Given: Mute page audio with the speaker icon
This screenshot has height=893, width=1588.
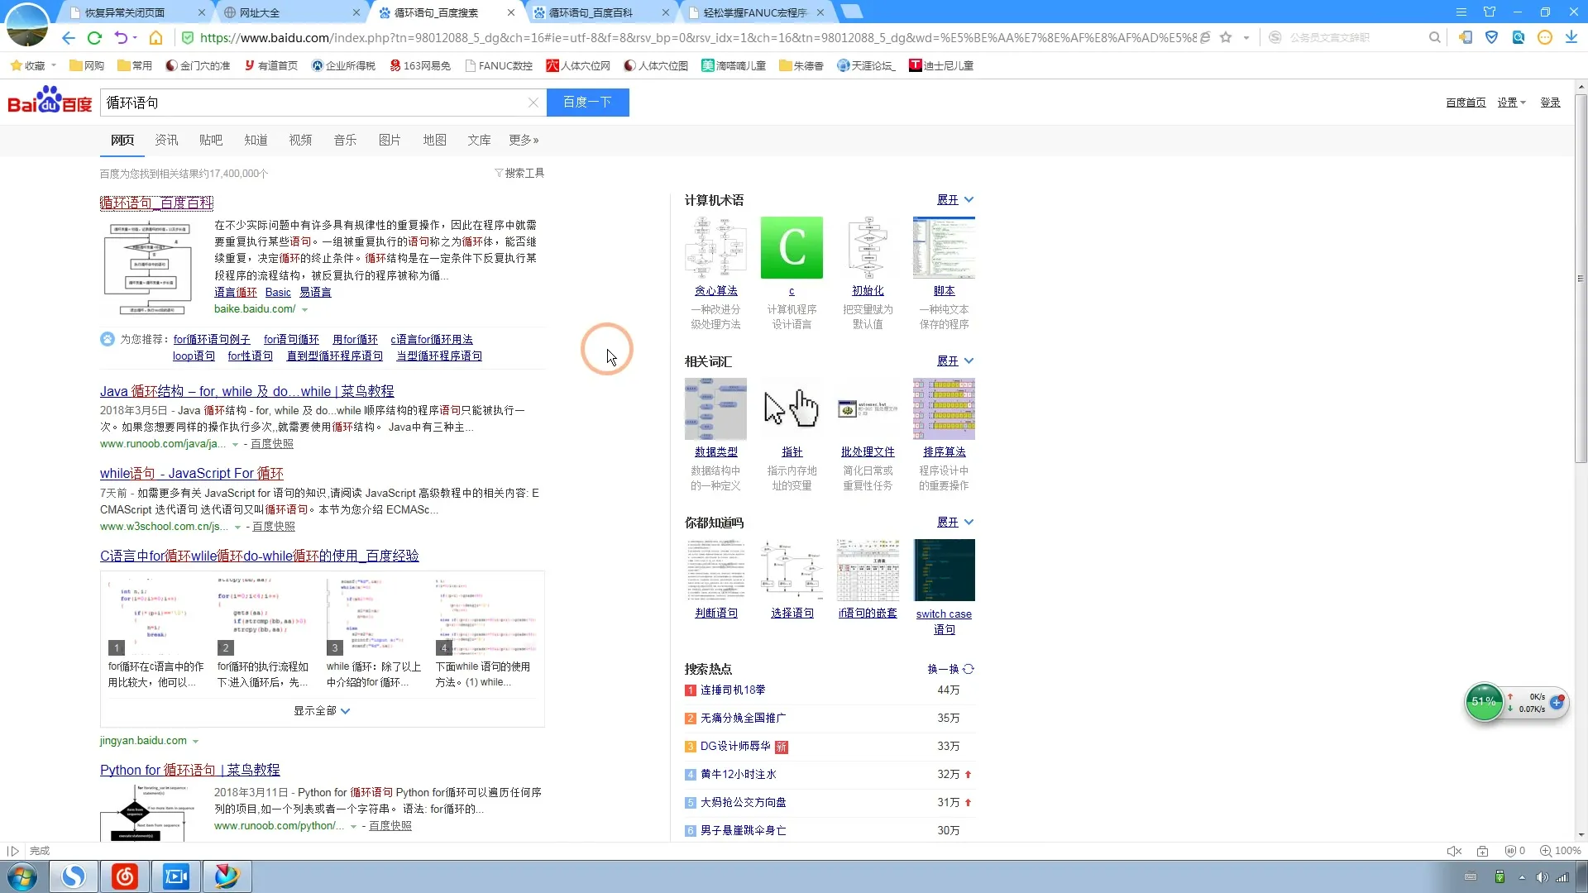Looking at the screenshot, I should (x=1454, y=851).
